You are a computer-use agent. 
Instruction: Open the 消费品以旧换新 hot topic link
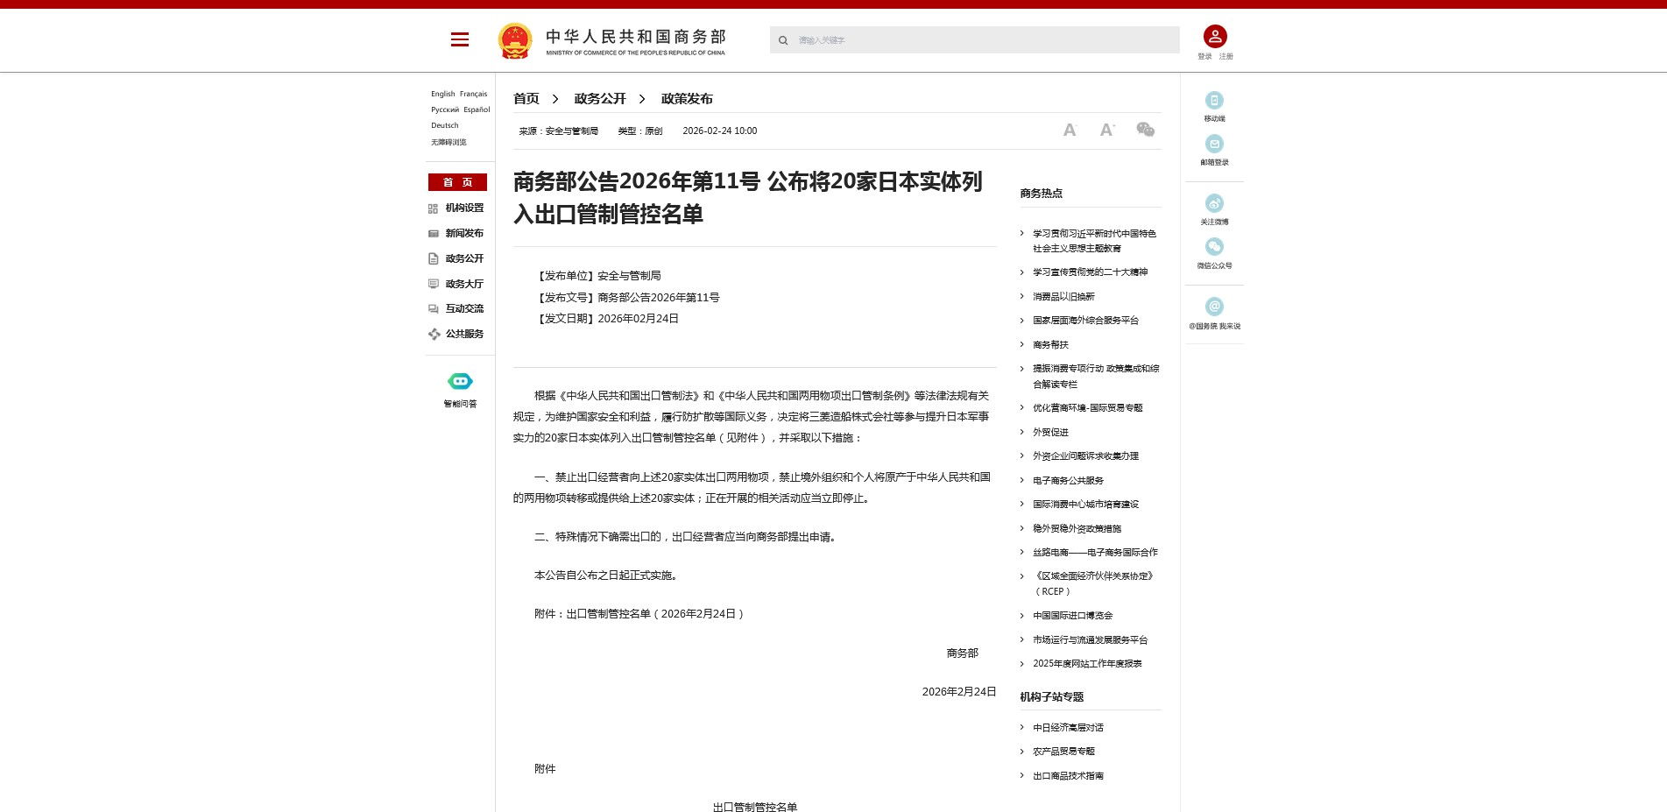click(1063, 297)
